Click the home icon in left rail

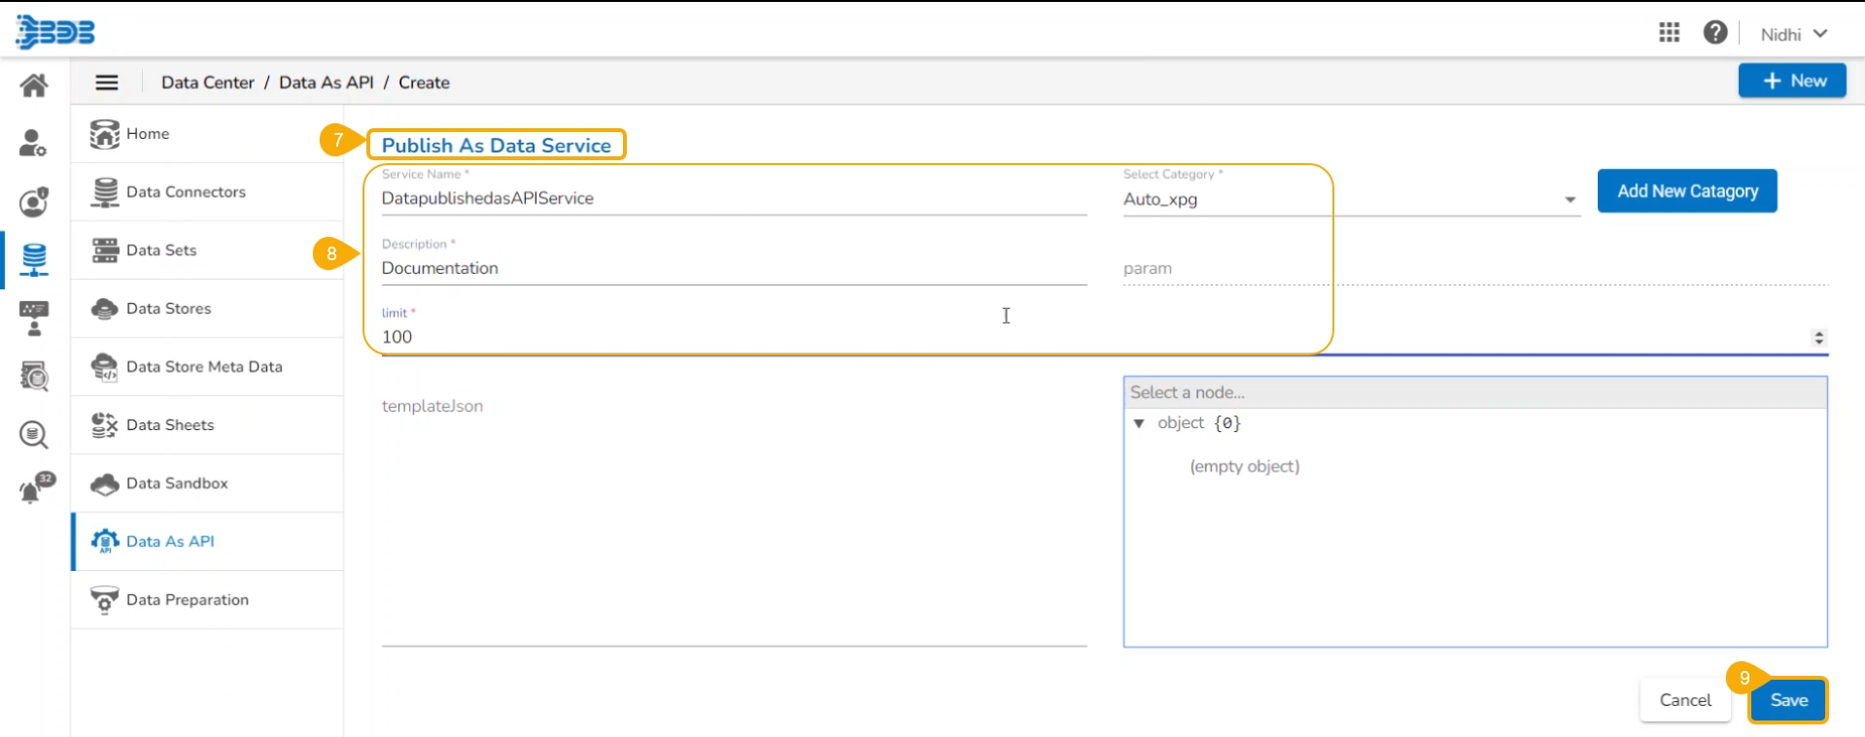pyautogui.click(x=34, y=85)
